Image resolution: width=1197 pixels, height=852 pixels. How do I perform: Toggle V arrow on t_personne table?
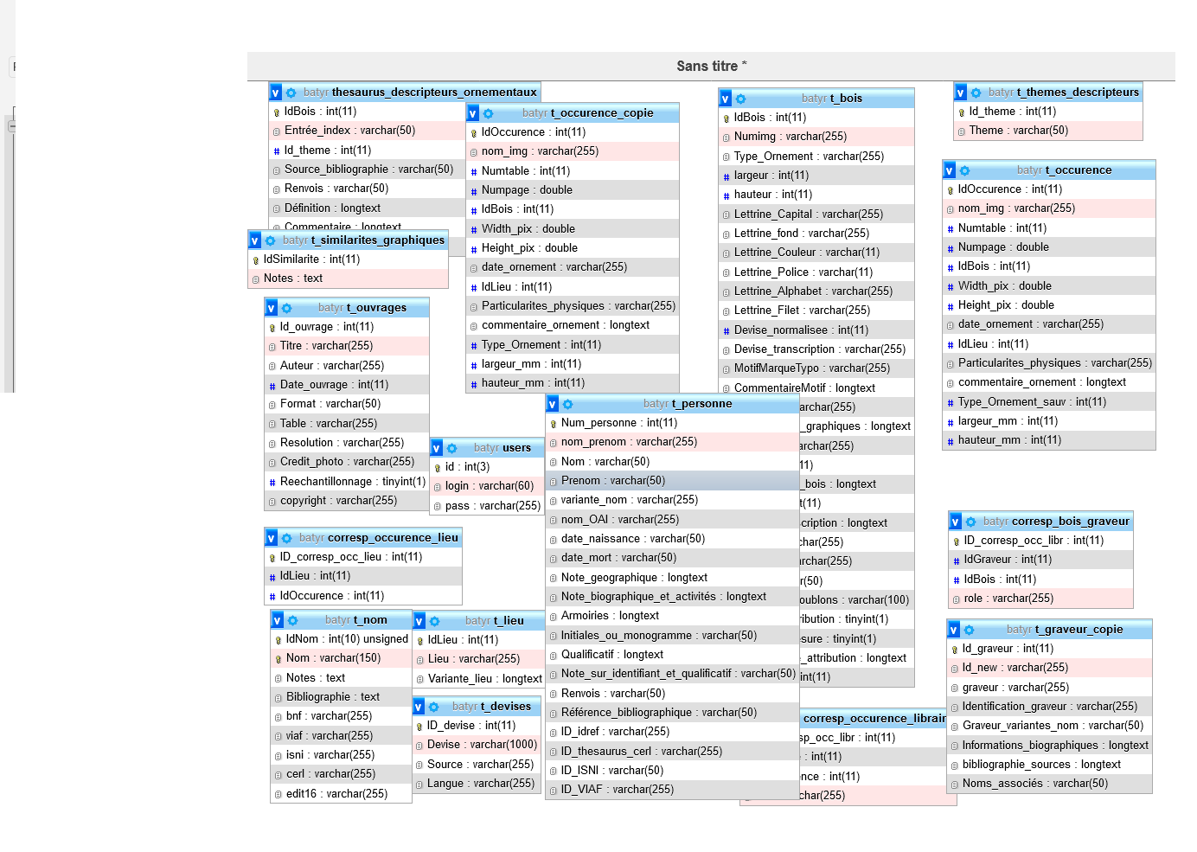point(553,404)
